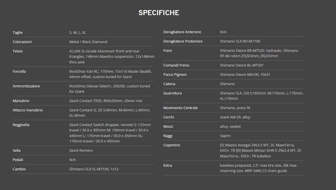Image resolution: width=336 pixels, height=190 pixels.
Task: Click the Freni row label
Action: point(168,51)
